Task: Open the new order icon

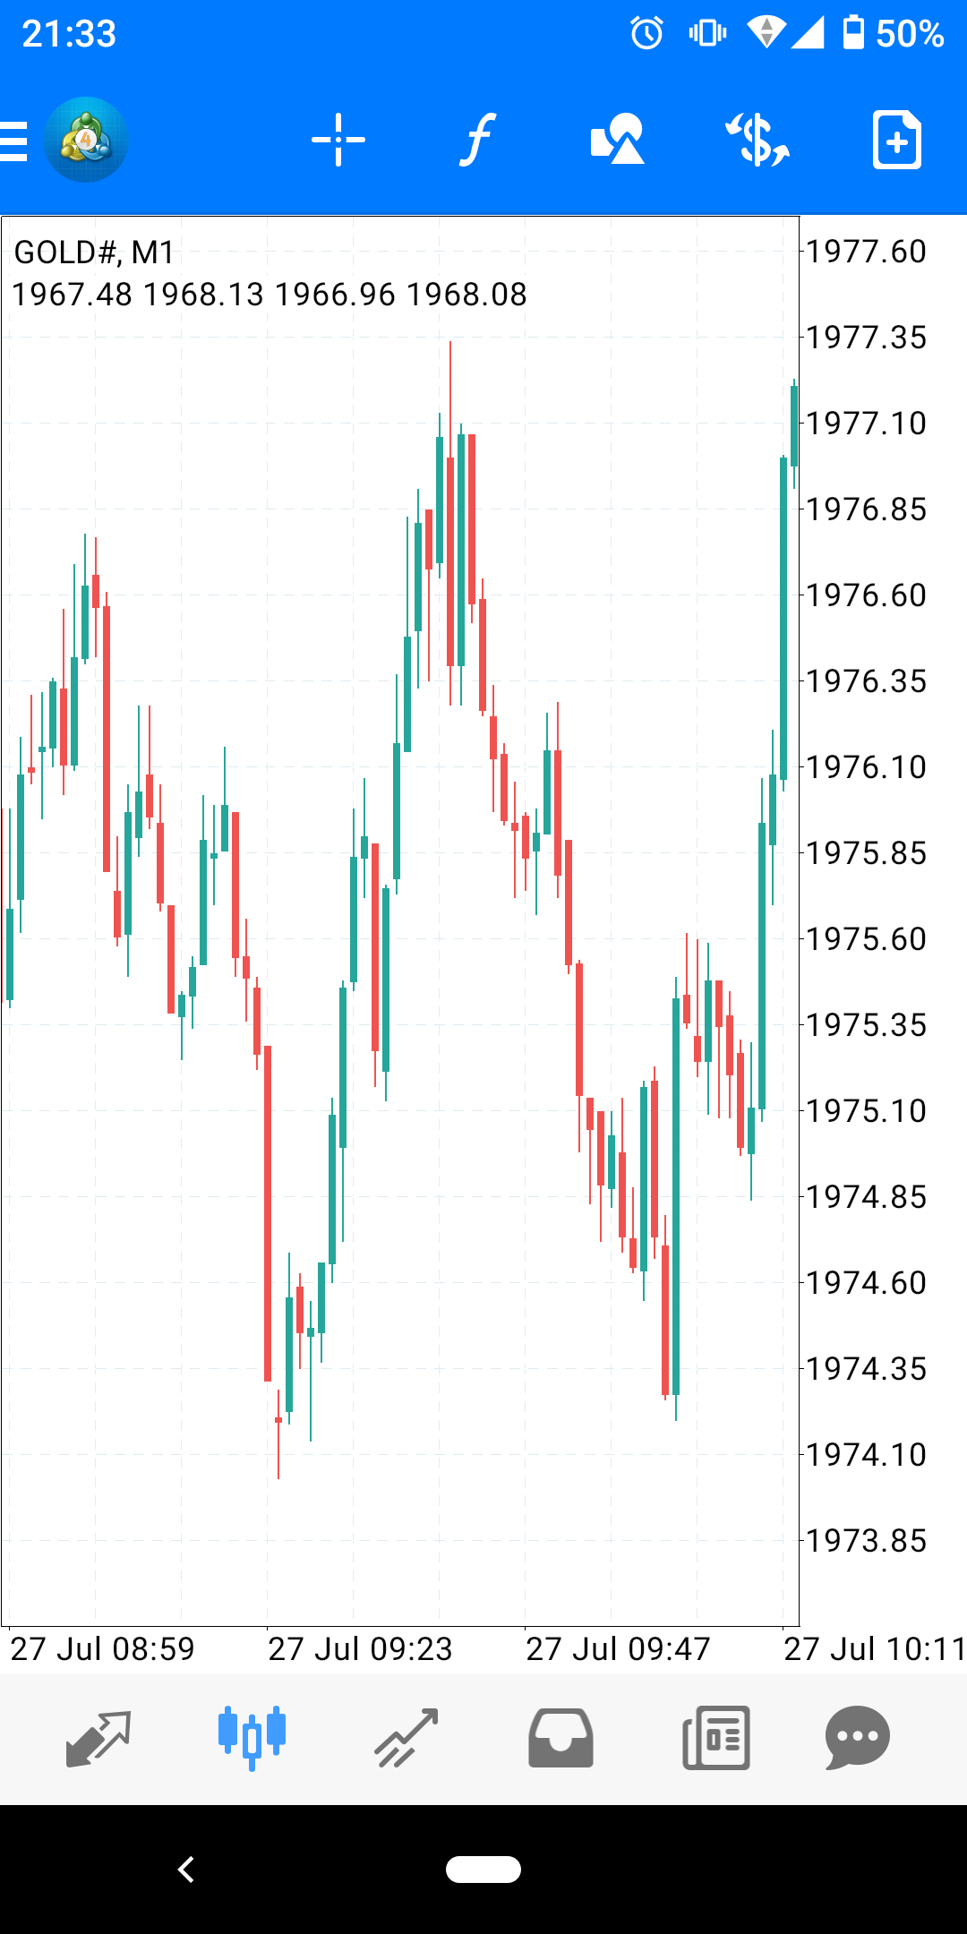Action: point(896,141)
